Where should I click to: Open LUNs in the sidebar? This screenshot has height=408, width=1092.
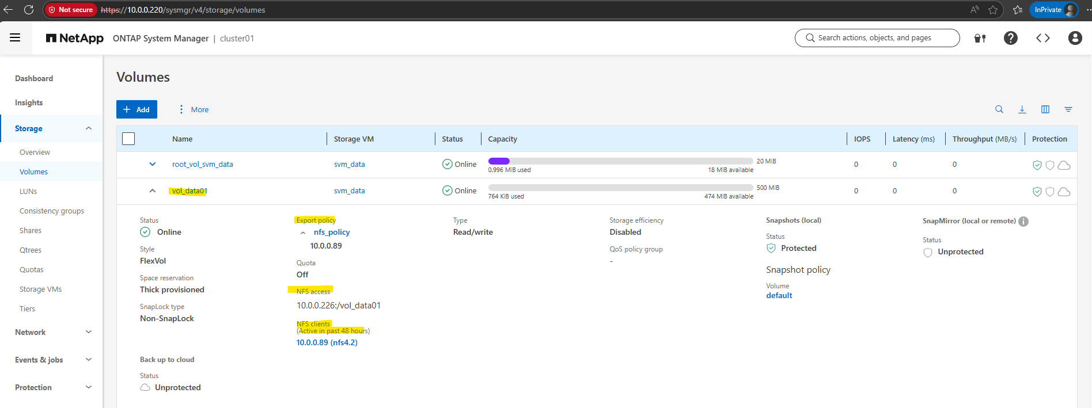coord(28,191)
